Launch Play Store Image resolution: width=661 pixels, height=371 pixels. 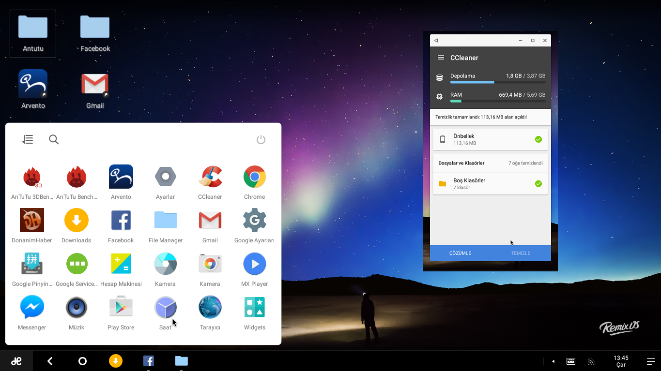121,312
